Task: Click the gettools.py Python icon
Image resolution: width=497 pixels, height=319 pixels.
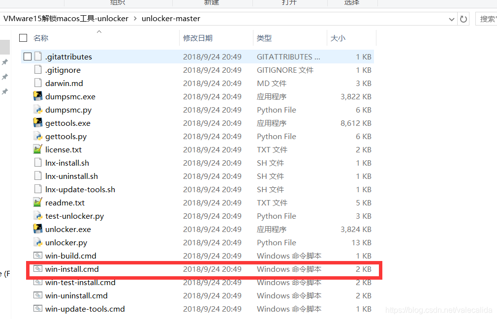Action: pos(38,136)
